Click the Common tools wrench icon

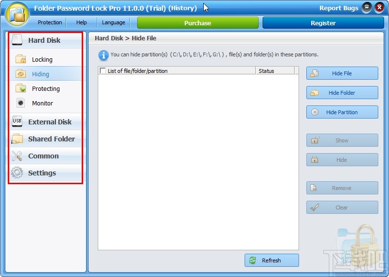coord(17,156)
